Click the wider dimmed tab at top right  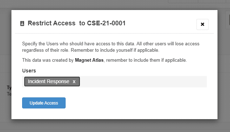183,1
